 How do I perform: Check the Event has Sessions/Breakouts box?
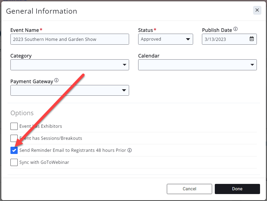point(14,138)
